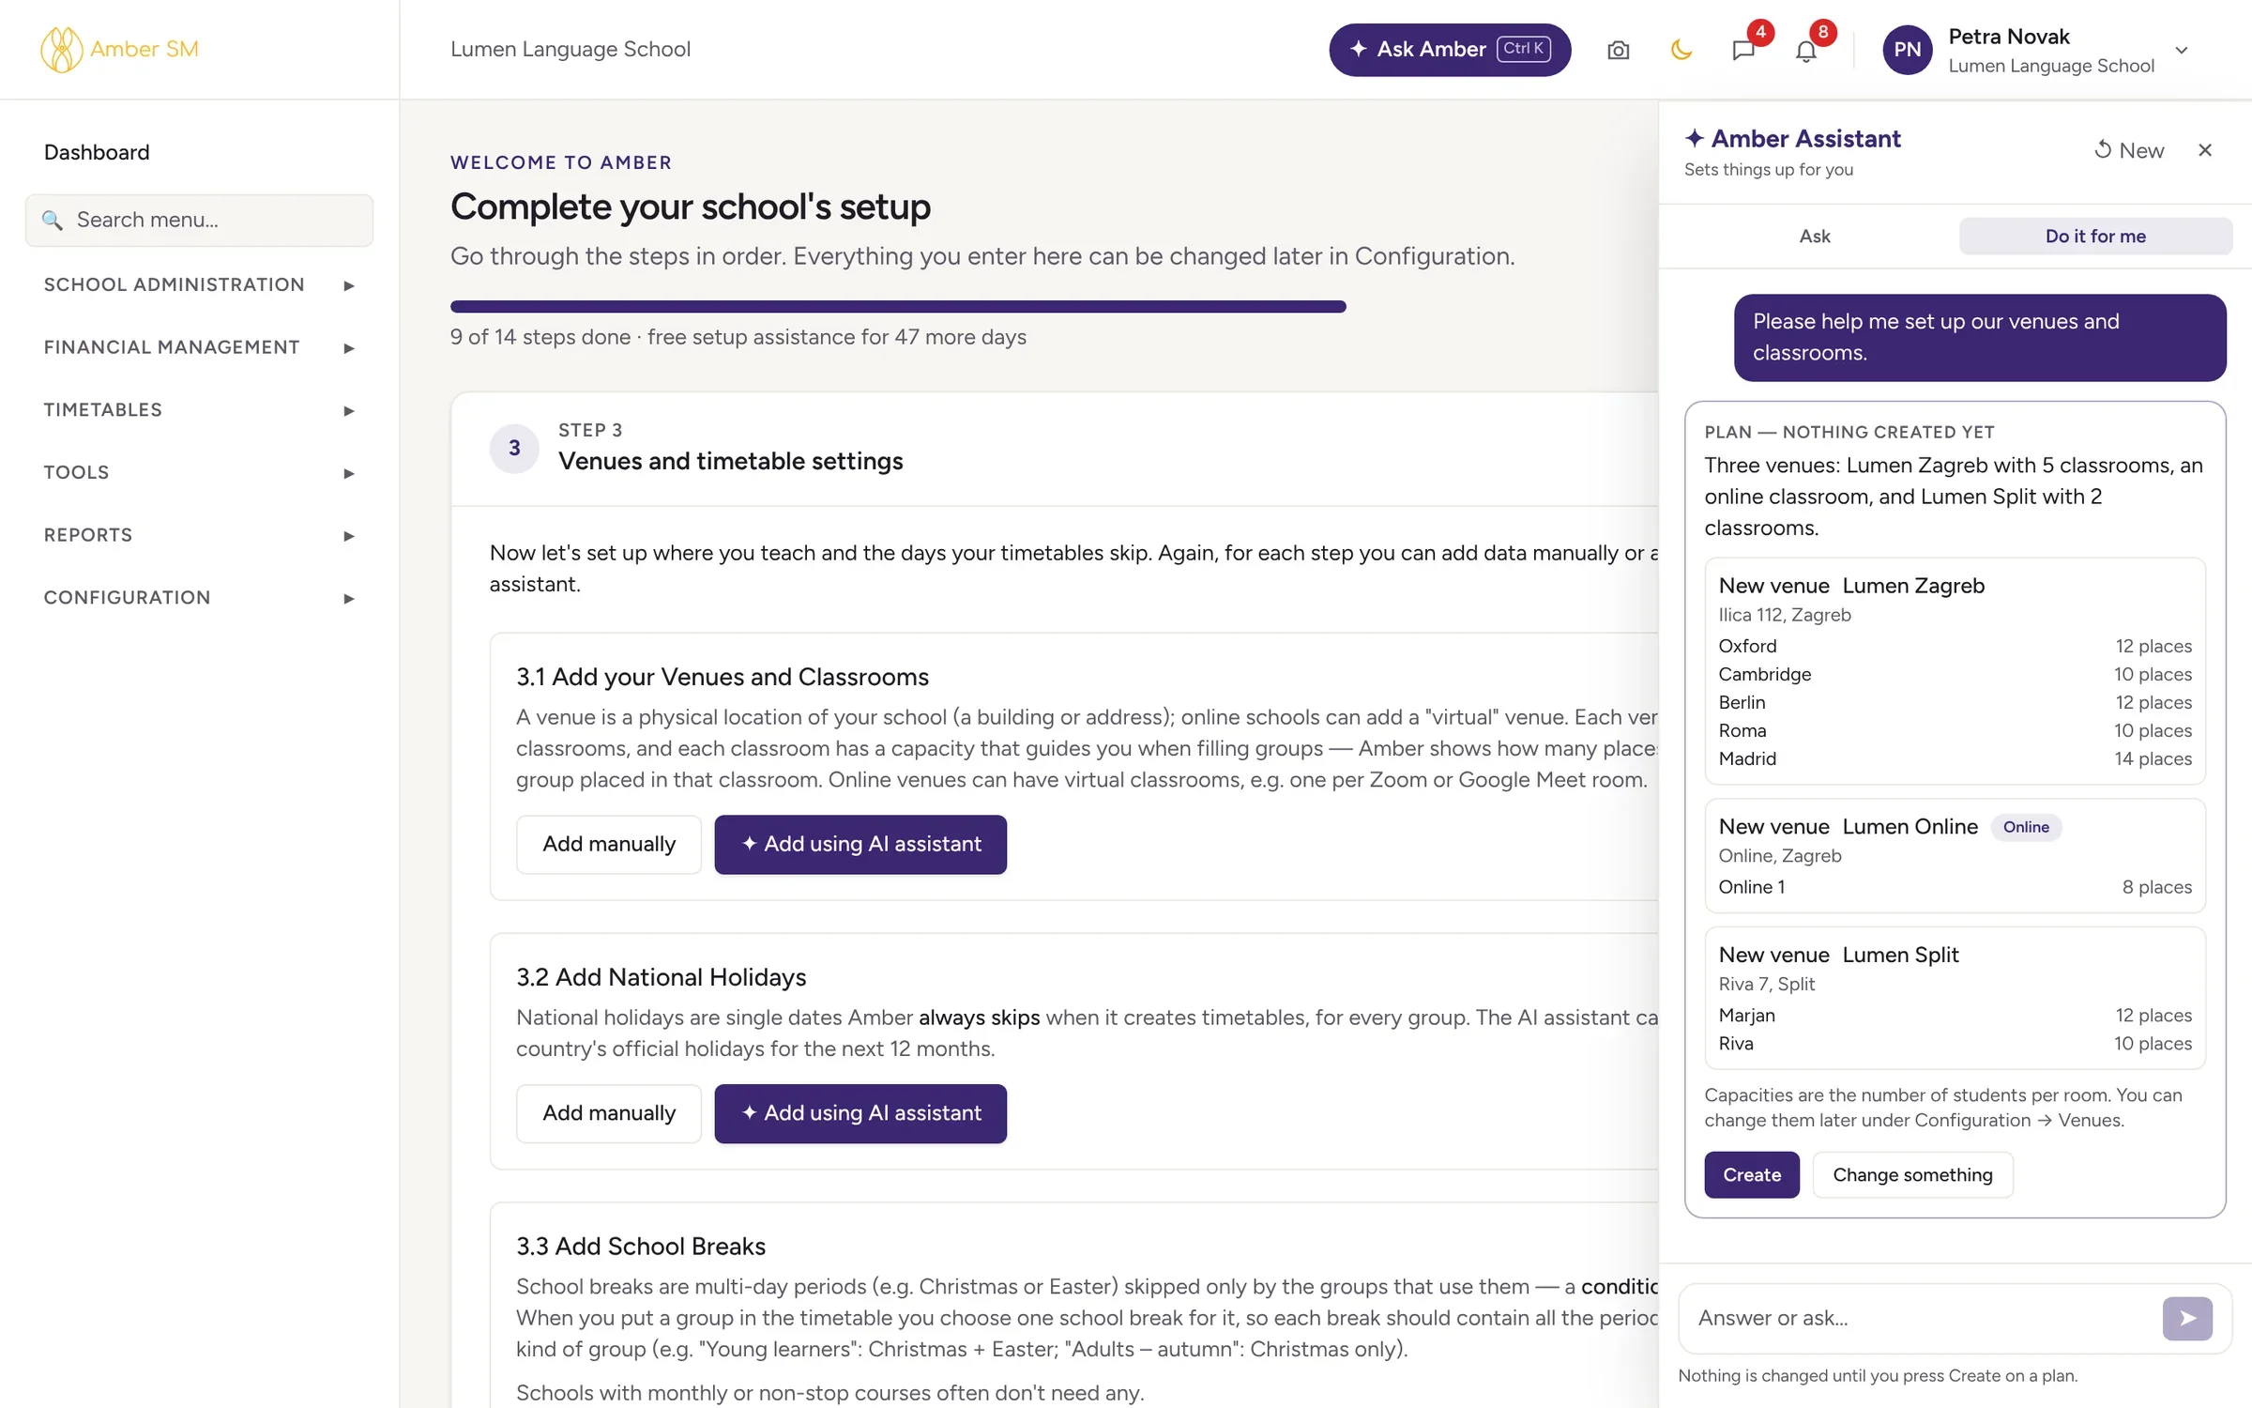Close the Amber Assistant panel
The width and height of the screenshot is (2252, 1408).
[2205, 150]
